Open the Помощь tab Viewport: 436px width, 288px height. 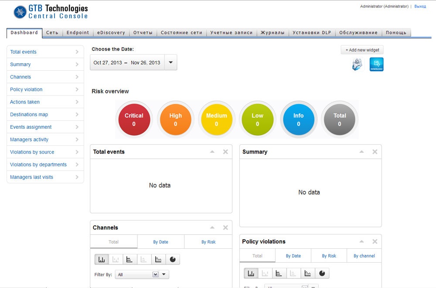[396, 33]
